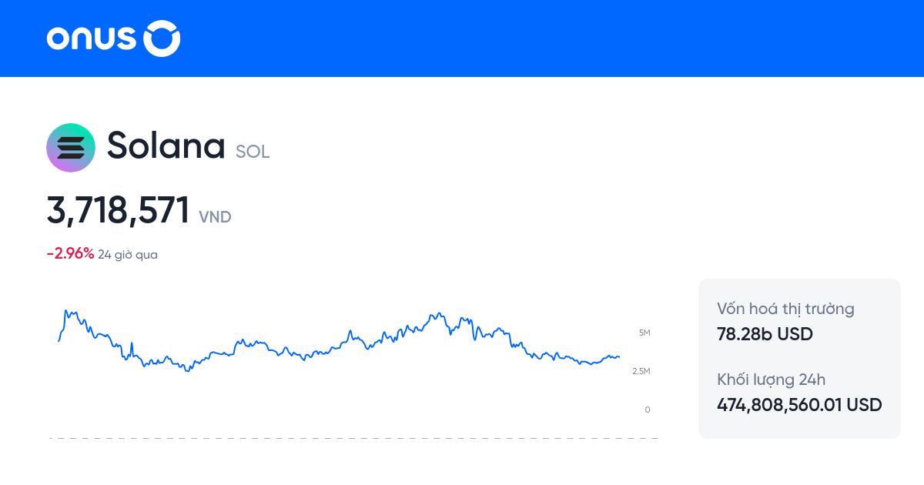Click the VND currency label

click(213, 217)
